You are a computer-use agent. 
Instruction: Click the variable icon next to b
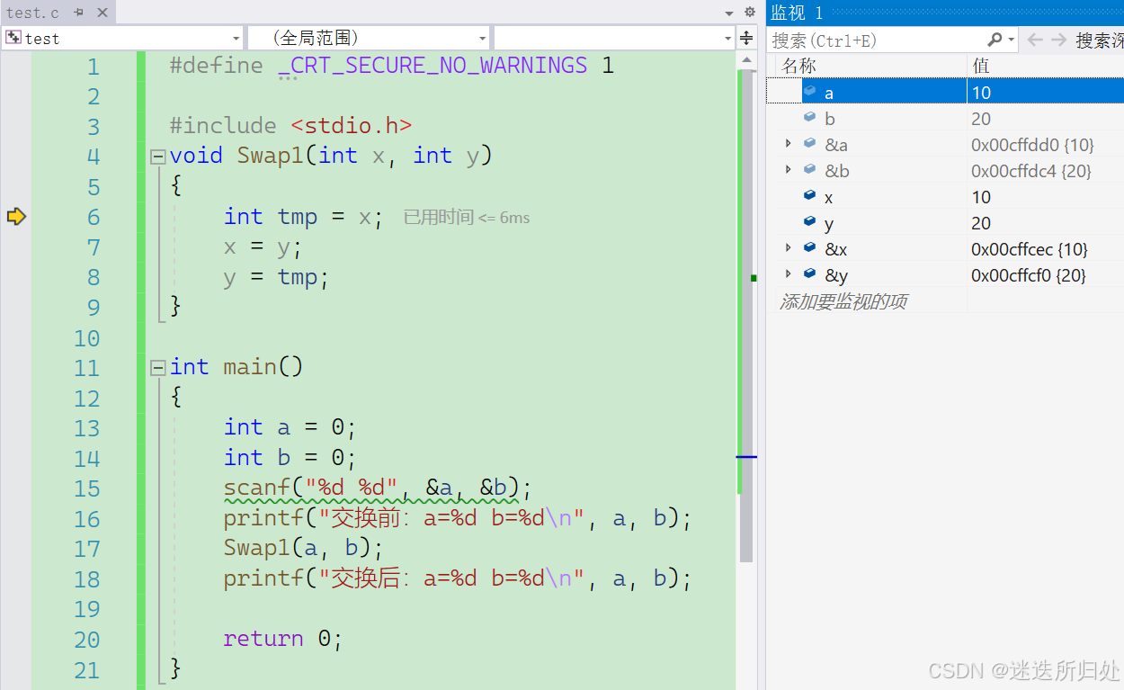809,118
